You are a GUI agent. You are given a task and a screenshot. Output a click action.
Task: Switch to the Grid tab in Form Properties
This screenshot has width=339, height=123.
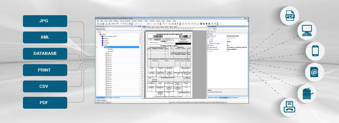pos(214,29)
